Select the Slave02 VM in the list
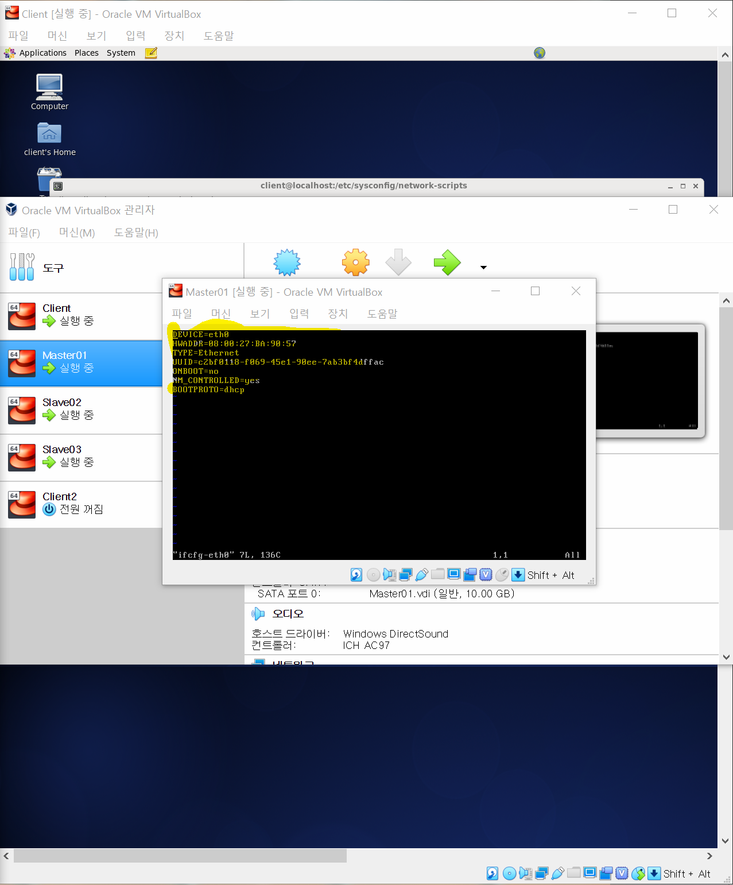The image size is (733, 885). click(82, 410)
